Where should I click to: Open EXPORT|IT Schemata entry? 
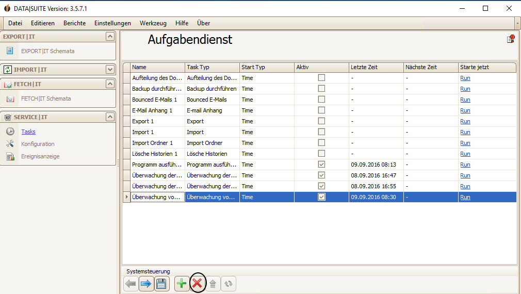pyautogui.click(x=48, y=51)
